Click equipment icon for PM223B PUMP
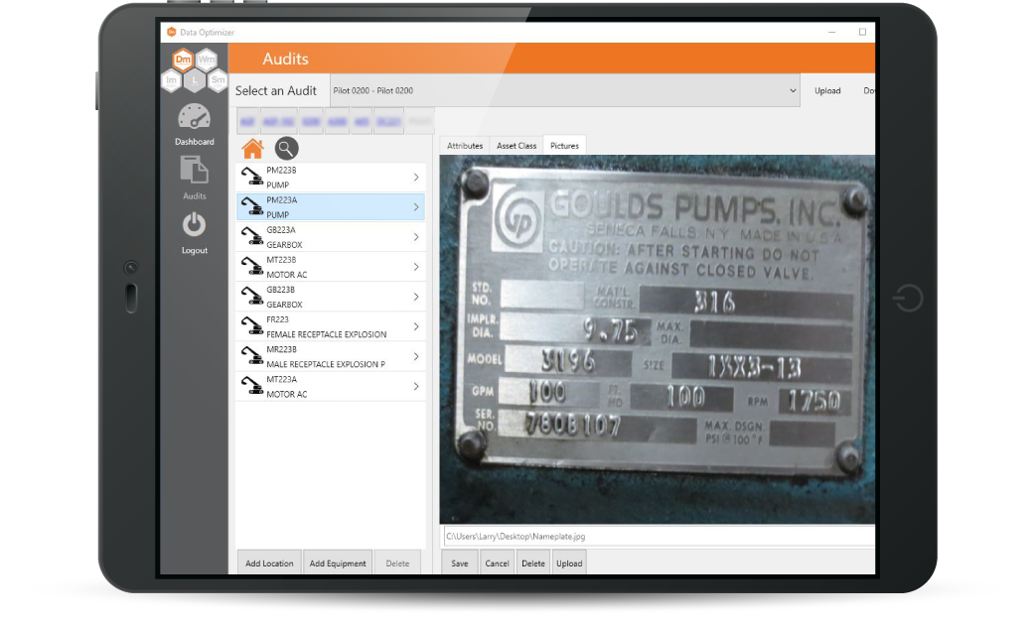 click(251, 177)
